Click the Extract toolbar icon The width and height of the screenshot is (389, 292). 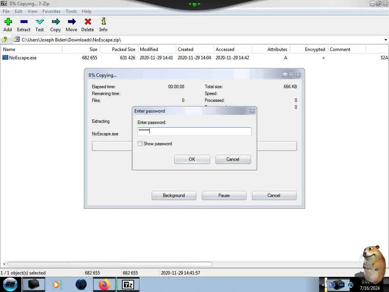coord(24,22)
